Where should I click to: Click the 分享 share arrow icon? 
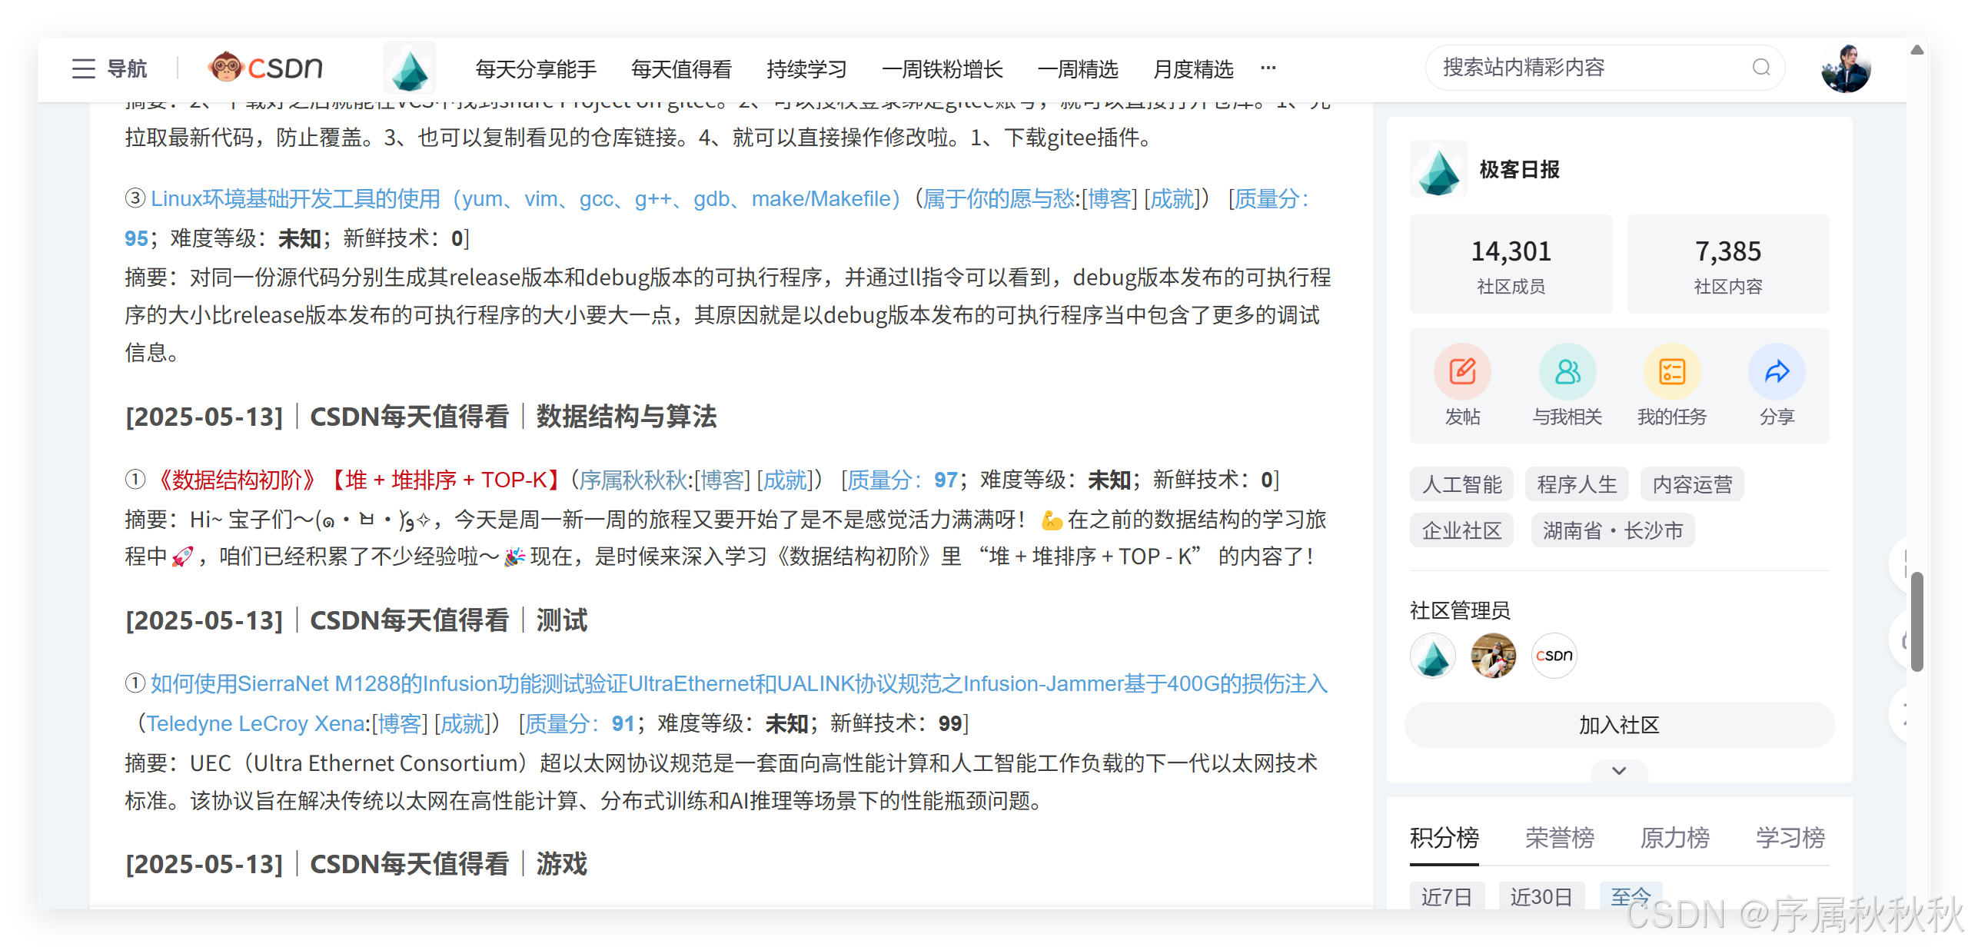[x=1777, y=372]
